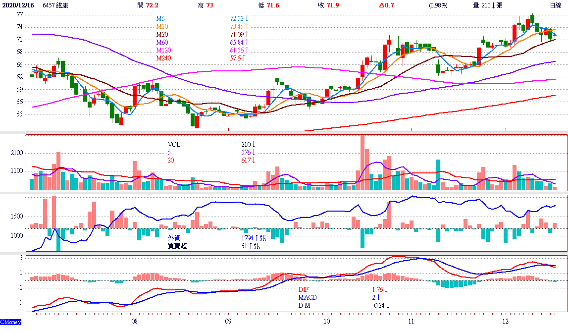This screenshot has width=568, height=331.
Task: Click the 11 month marker on time axis
Action: click(412, 321)
